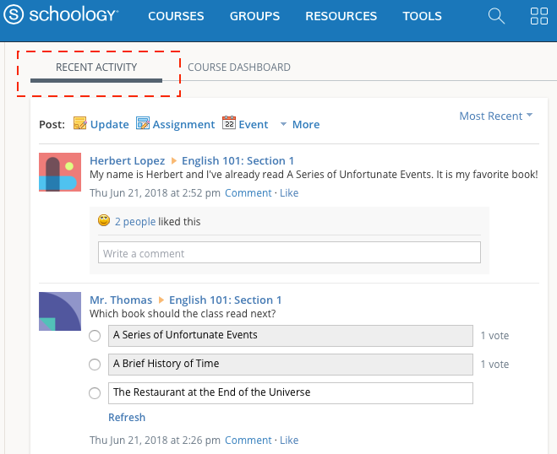Comment on Mr. Thomas's poll post

[248, 440]
